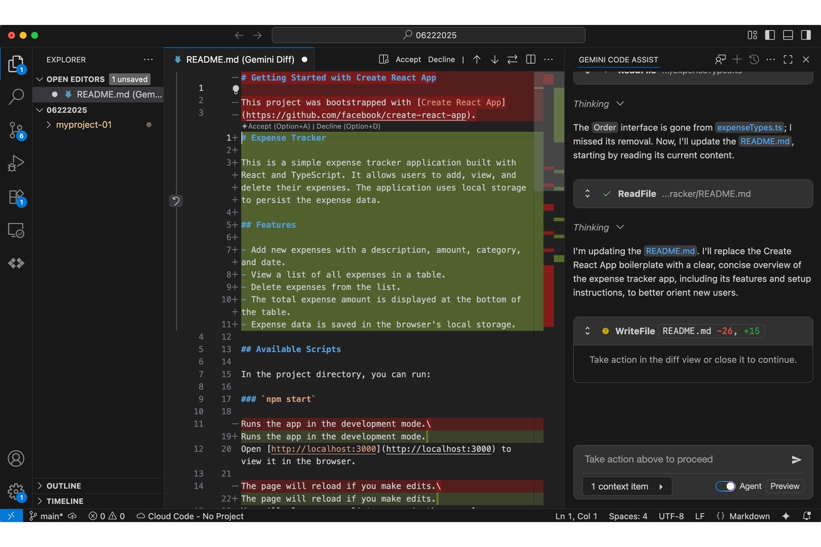Revert block using the undo arrow in gutter
Viewport: 821px width, 547px height.
coord(176,201)
